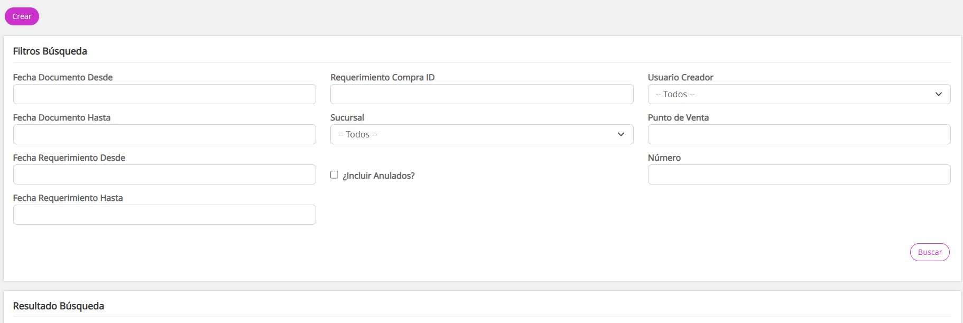Click the chevron arrow in Usuario Creador
Screen dimensions: 963x323
pyautogui.click(x=938, y=94)
